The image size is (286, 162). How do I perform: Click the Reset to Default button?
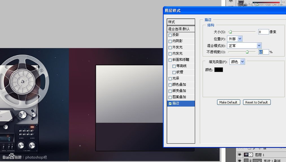coord(257,102)
